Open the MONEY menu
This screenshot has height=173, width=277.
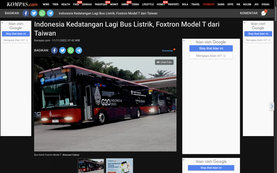click(114, 4)
